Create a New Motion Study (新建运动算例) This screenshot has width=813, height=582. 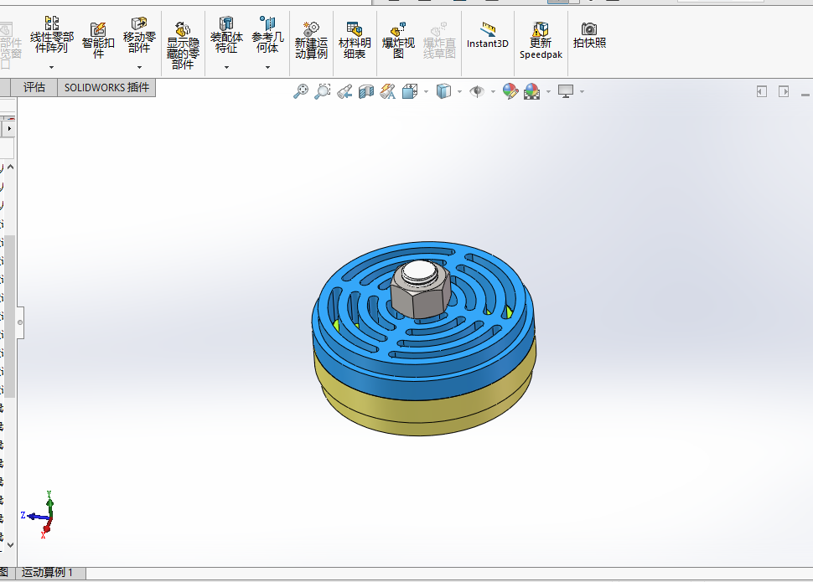pos(311,40)
